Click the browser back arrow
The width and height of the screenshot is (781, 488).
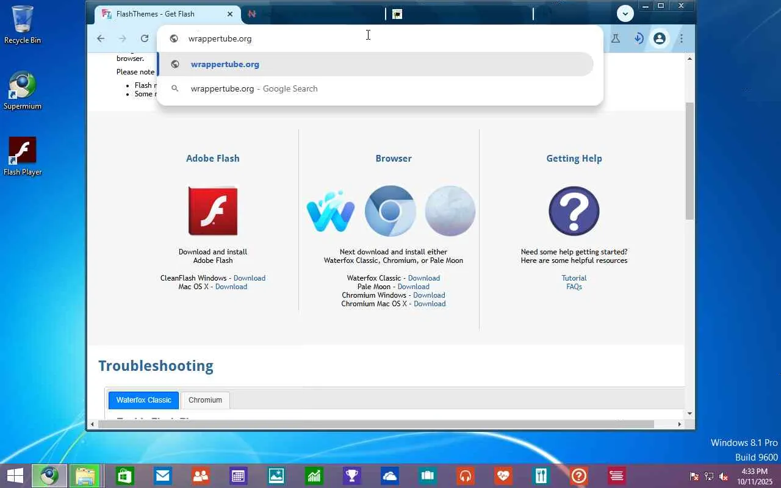point(101,38)
